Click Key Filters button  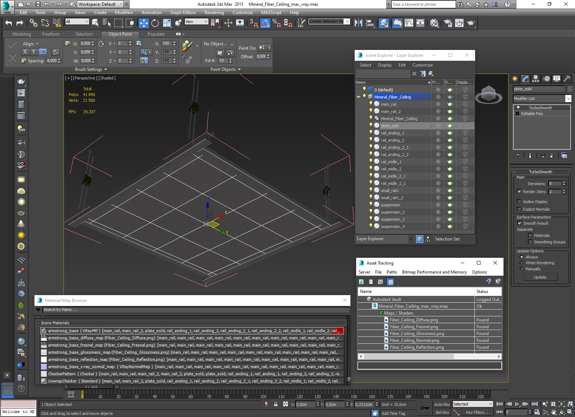click(477, 412)
